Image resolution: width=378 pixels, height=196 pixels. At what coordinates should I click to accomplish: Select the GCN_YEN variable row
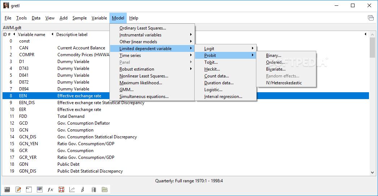[186, 143]
